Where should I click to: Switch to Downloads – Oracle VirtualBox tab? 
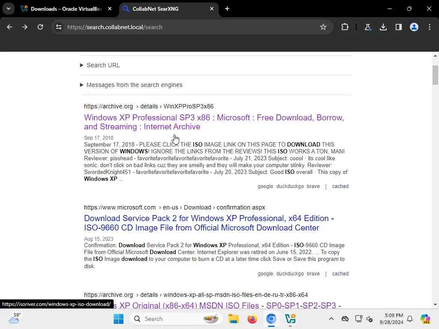(66, 9)
